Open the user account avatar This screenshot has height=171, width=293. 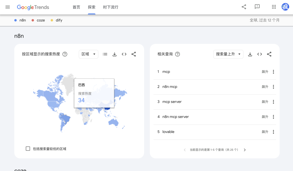[x=285, y=7]
